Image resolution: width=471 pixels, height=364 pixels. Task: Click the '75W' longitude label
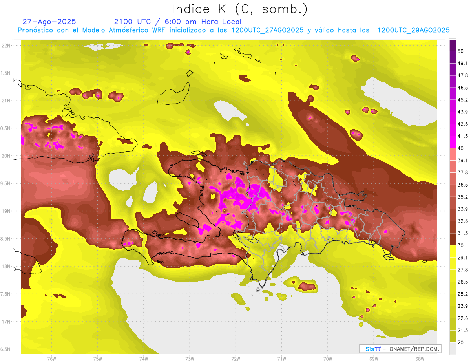point(98,359)
